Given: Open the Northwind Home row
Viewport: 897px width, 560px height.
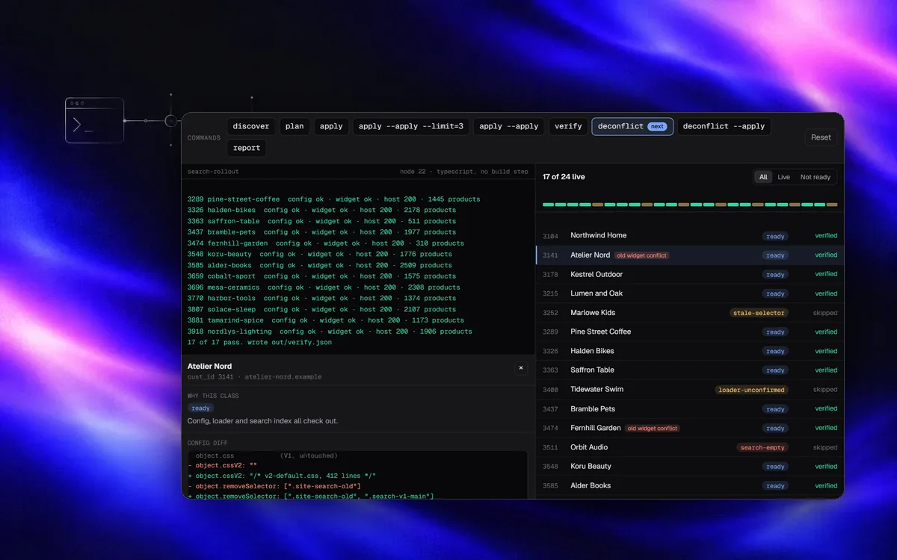Looking at the screenshot, I should coord(690,236).
